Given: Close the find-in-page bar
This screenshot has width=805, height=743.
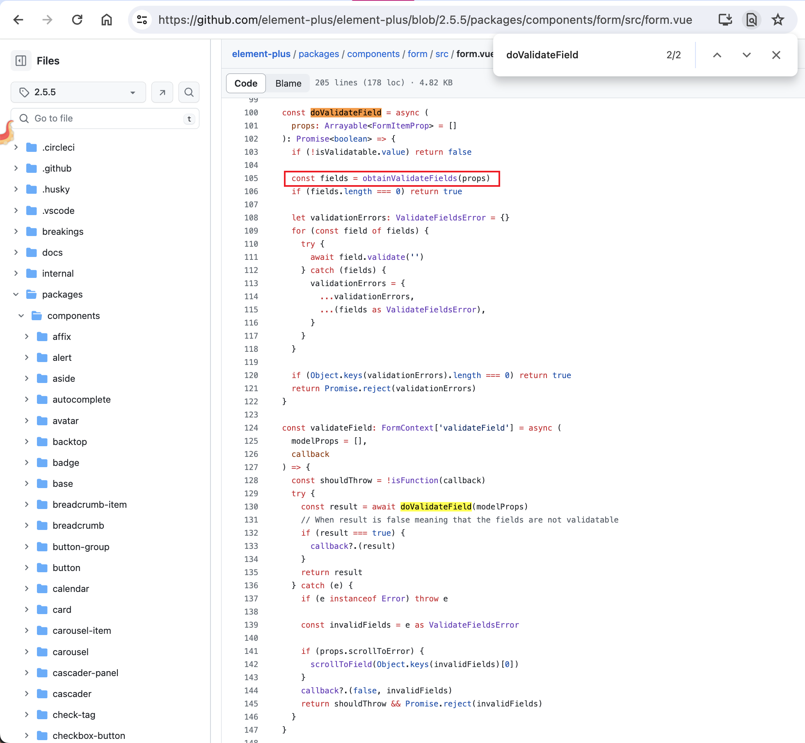Looking at the screenshot, I should tap(776, 55).
